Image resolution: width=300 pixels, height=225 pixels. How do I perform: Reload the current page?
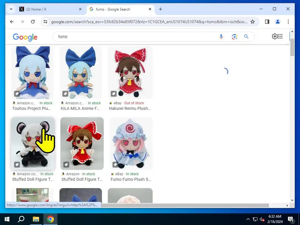click(33, 22)
